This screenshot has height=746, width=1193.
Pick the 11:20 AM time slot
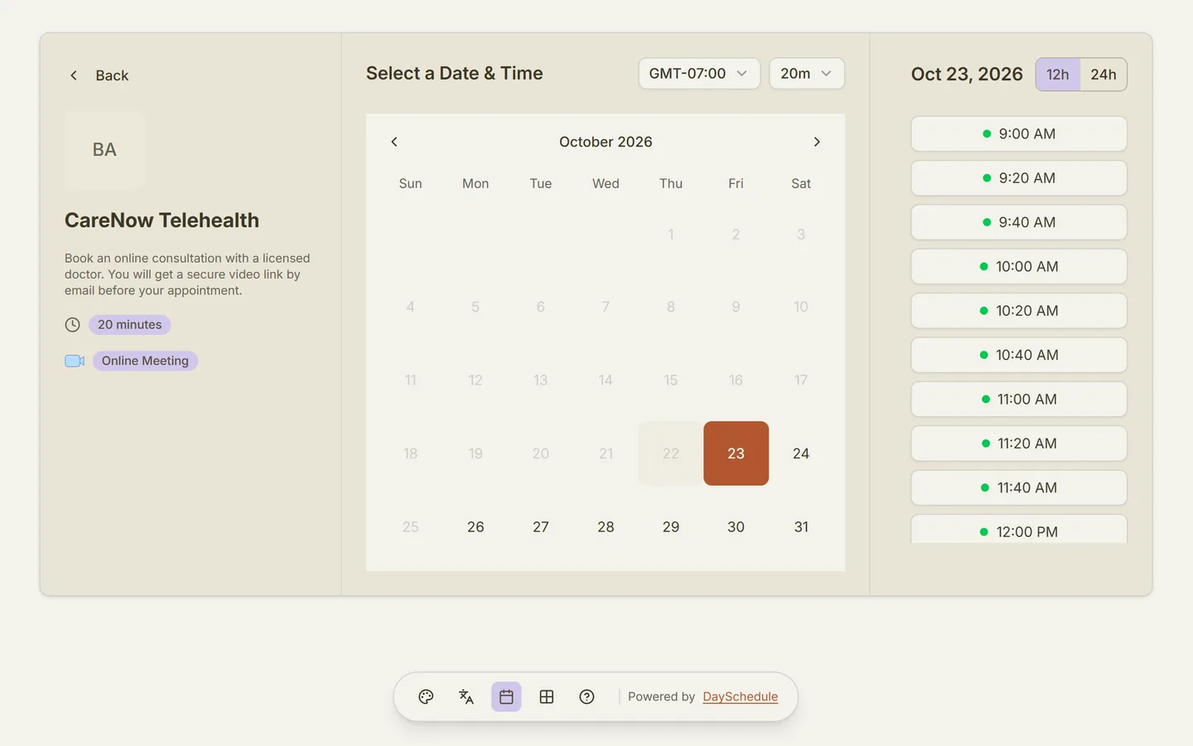(1019, 443)
